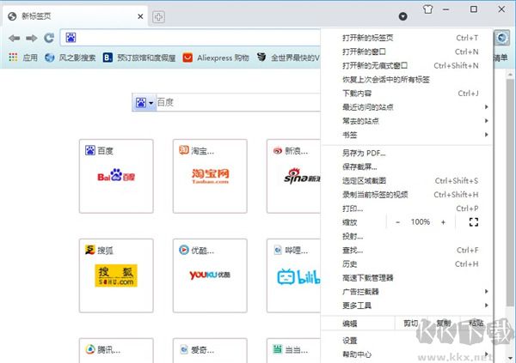The image size is (516, 363).
Task: Click the Baidu paw icon in address bar
Action: 71,38
